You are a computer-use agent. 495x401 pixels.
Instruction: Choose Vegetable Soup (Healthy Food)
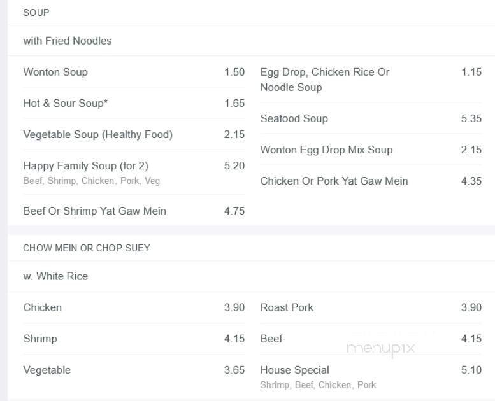pos(97,134)
